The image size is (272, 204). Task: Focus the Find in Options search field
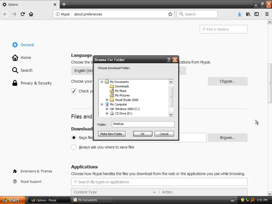[223, 29]
